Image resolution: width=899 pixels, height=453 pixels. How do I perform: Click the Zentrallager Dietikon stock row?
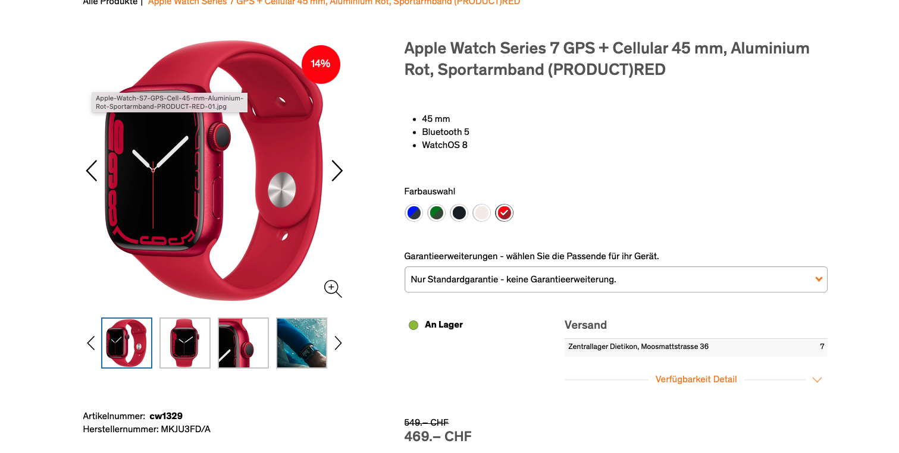point(696,347)
